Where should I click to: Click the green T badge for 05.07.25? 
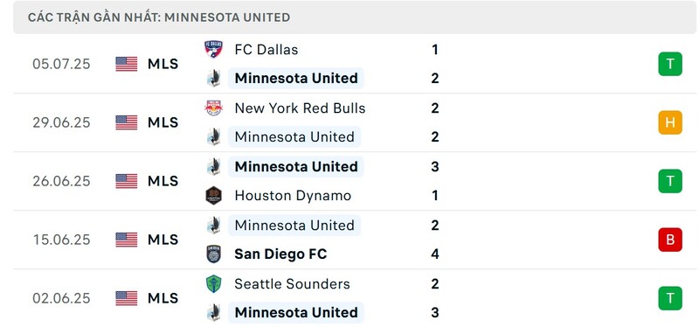click(x=670, y=64)
